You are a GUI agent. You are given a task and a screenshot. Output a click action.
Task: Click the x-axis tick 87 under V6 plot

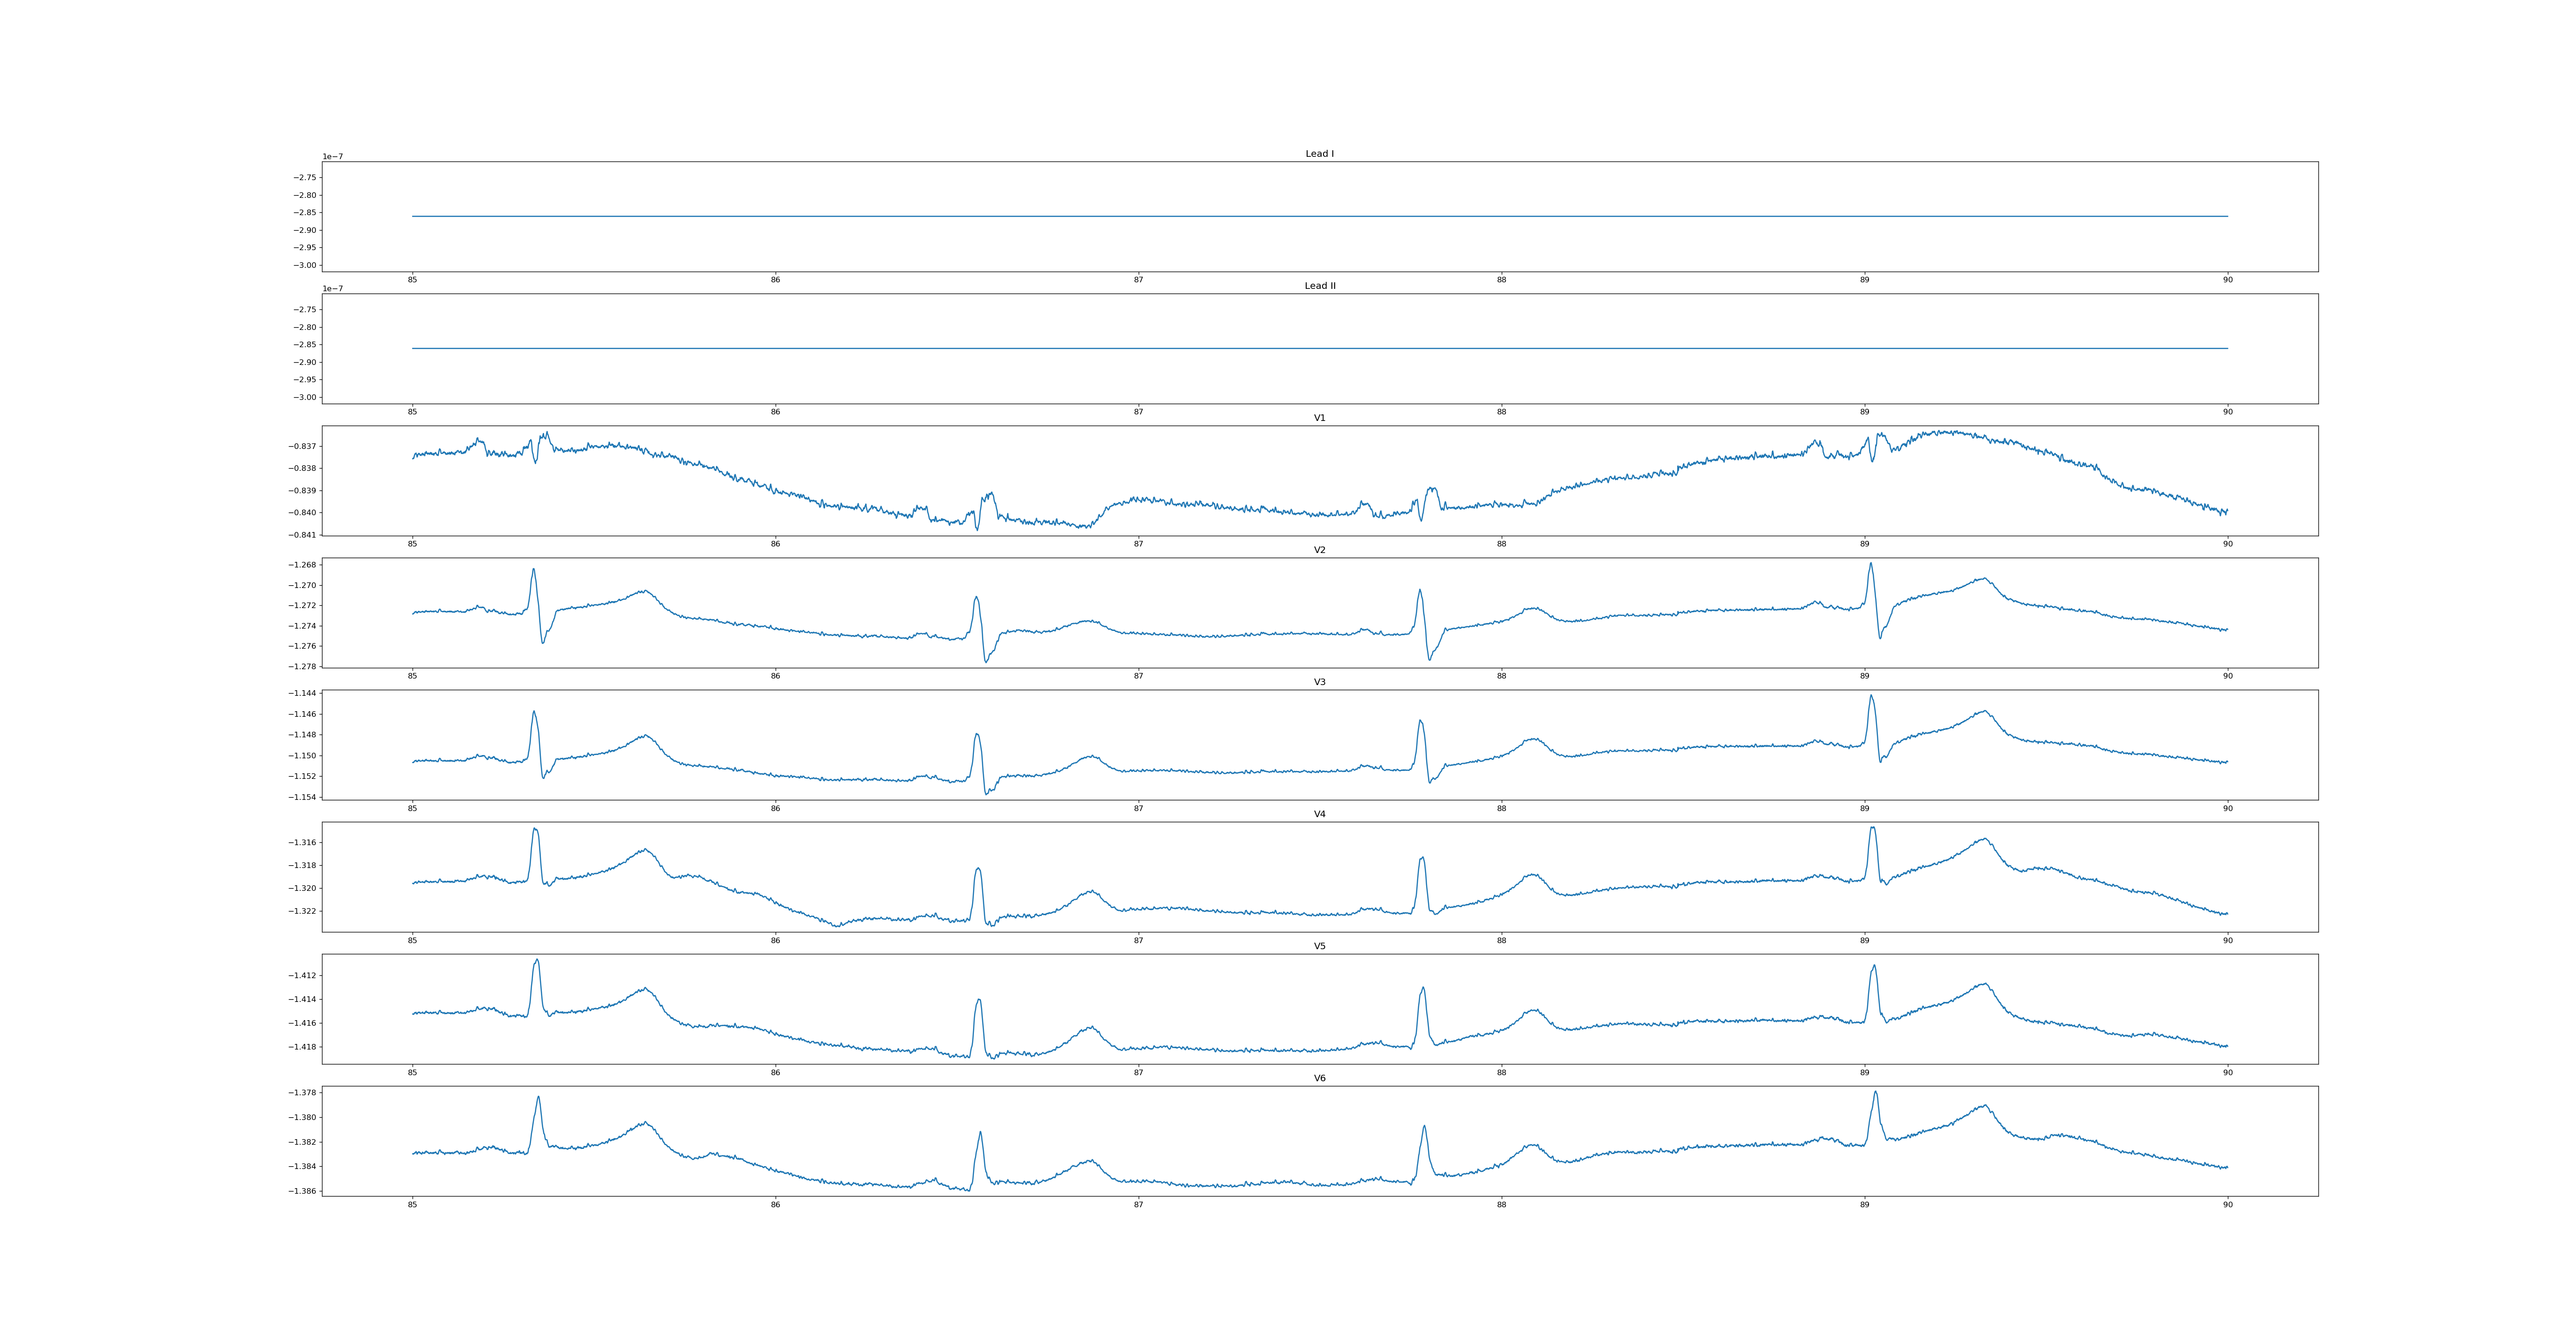coord(1138,1205)
